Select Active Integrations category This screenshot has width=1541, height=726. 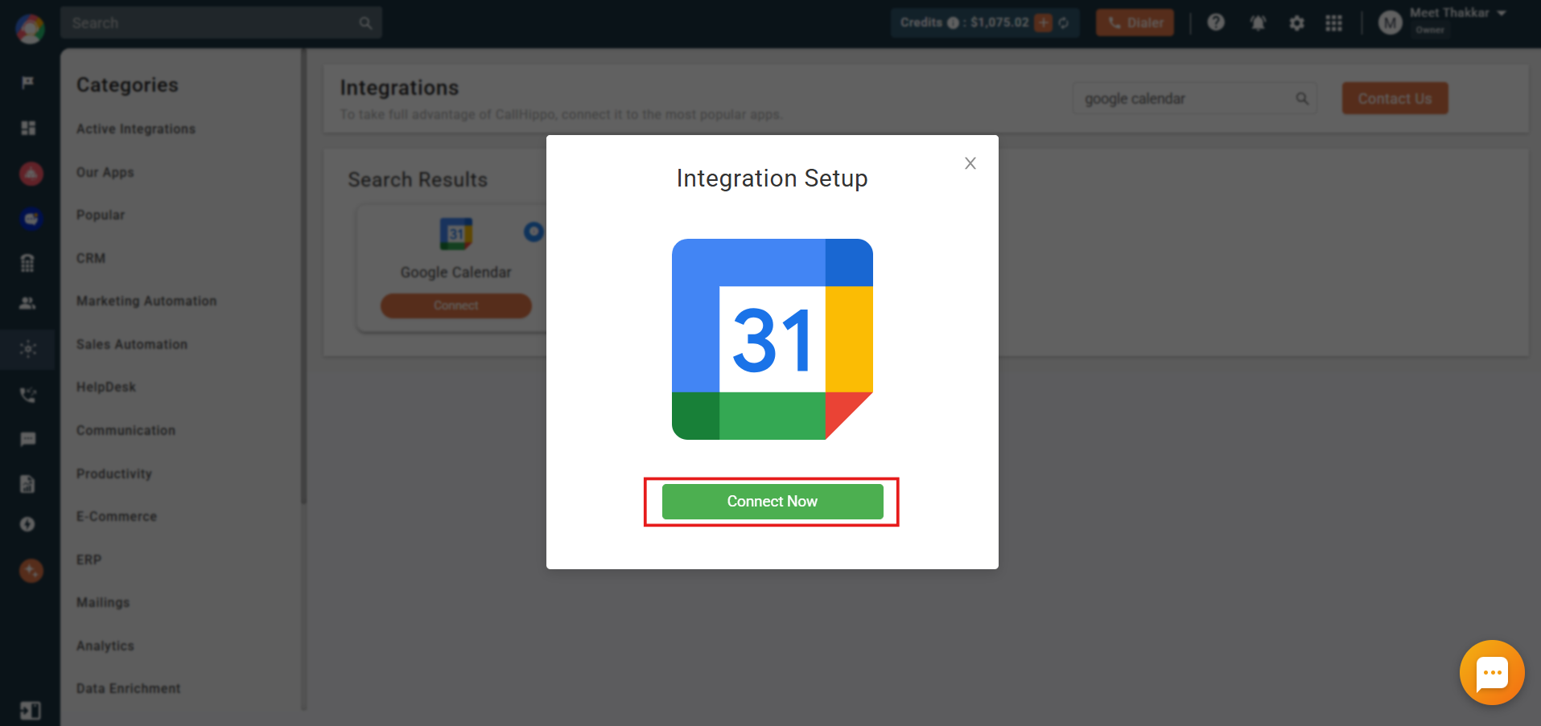click(136, 129)
